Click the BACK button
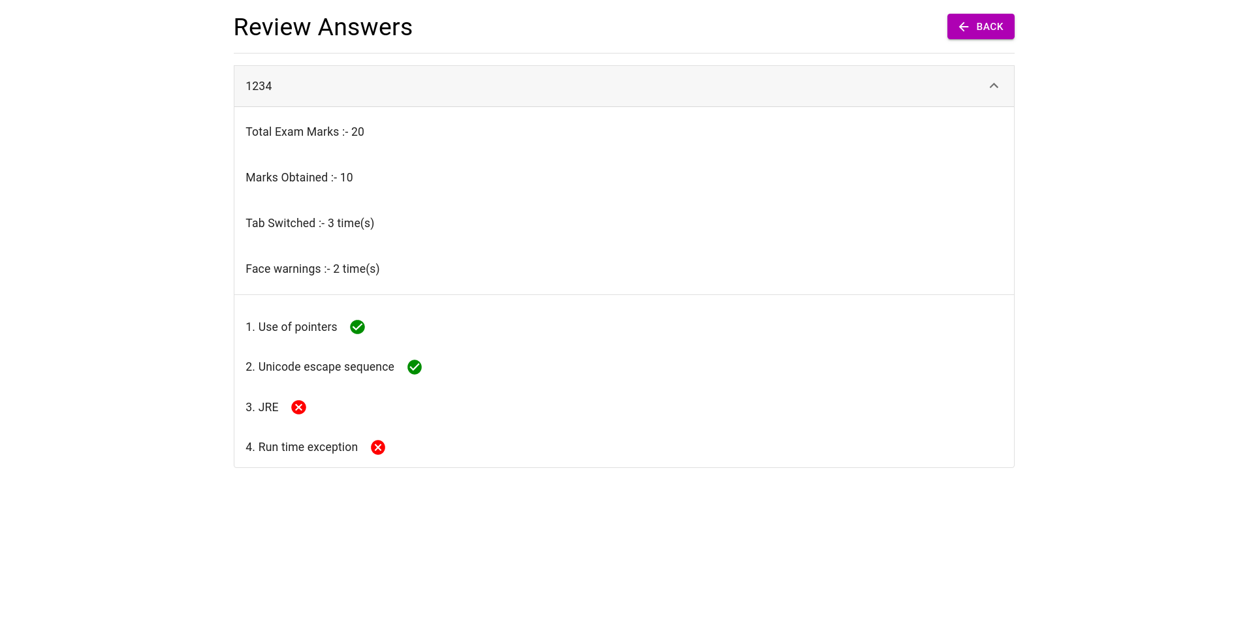Viewport: 1251px width, 622px height. pos(980,27)
